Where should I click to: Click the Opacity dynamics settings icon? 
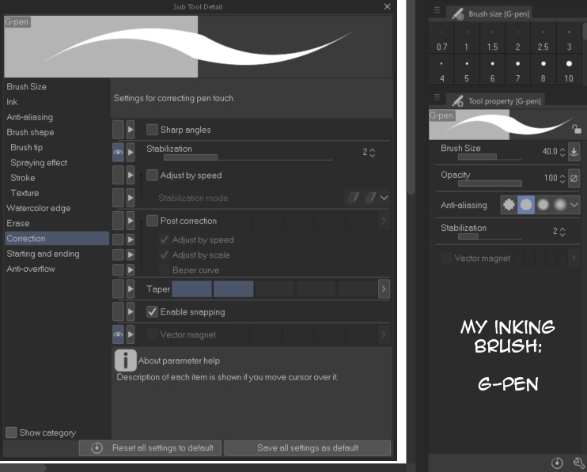[x=574, y=179]
